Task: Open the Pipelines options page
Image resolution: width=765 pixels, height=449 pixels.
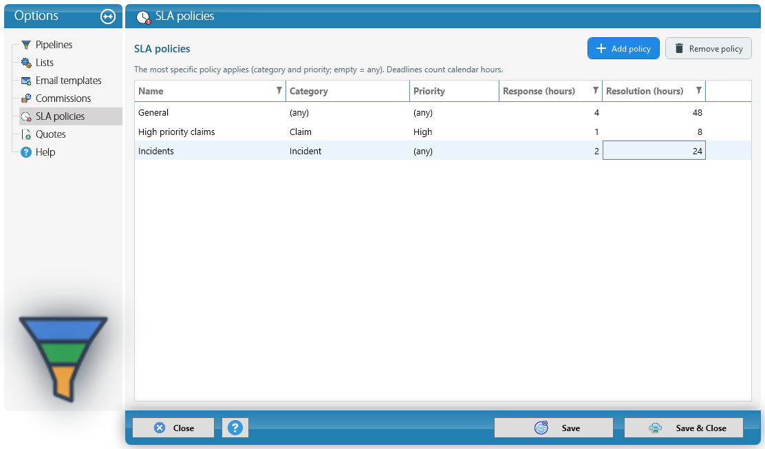Action: 54,45
